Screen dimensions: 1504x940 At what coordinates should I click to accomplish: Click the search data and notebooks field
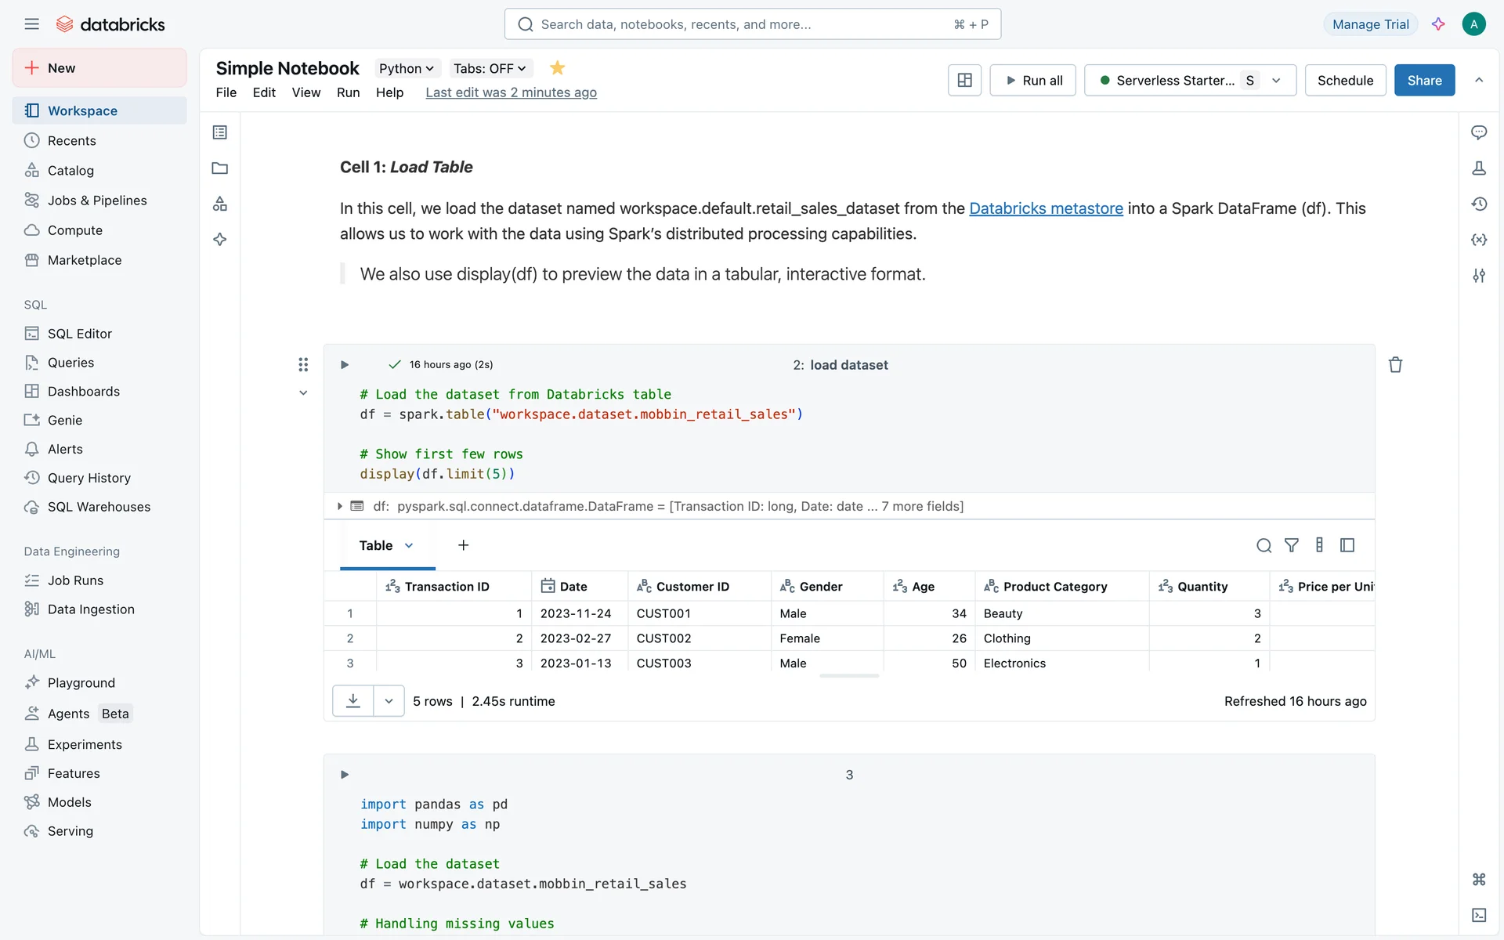click(x=752, y=24)
